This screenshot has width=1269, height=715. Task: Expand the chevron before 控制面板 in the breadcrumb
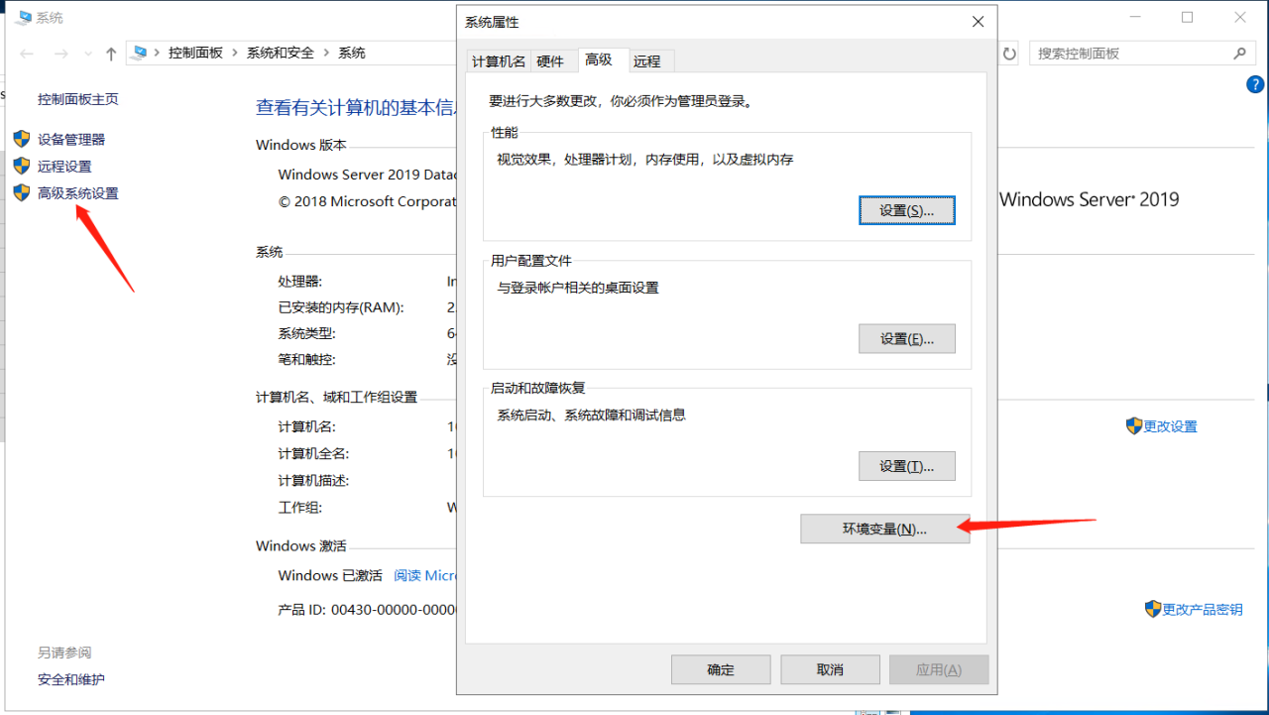158,54
